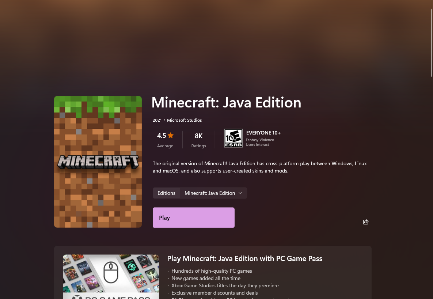Click the game description paragraph
The width and height of the screenshot is (433, 299).
click(x=259, y=167)
